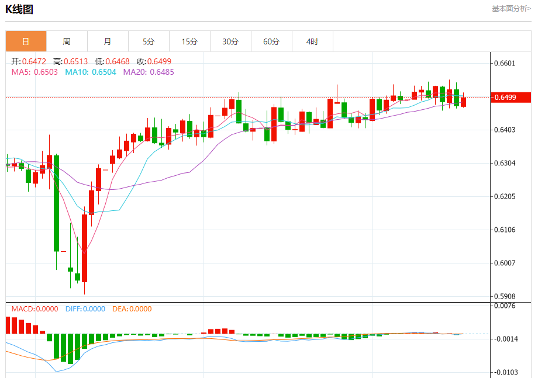Click the closing price 0.6499 text

159,61
